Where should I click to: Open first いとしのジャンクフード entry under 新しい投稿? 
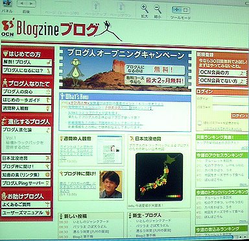point(91,222)
